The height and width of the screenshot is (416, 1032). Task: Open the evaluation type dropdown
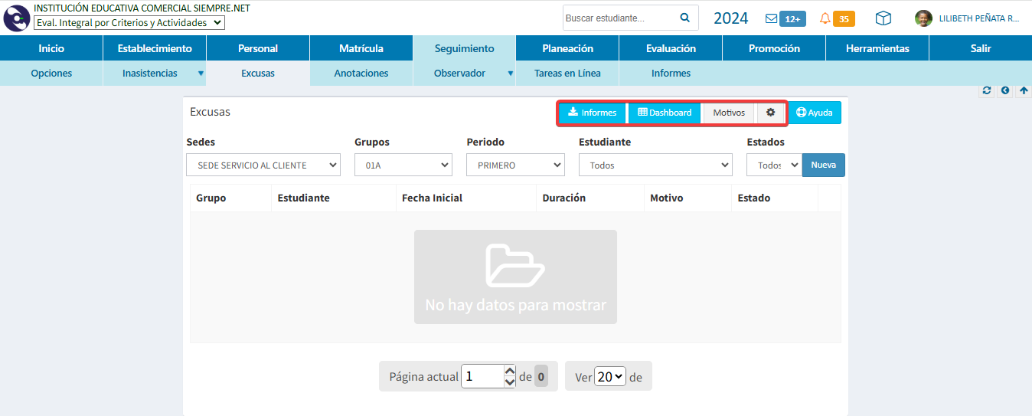tap(129, 23)
